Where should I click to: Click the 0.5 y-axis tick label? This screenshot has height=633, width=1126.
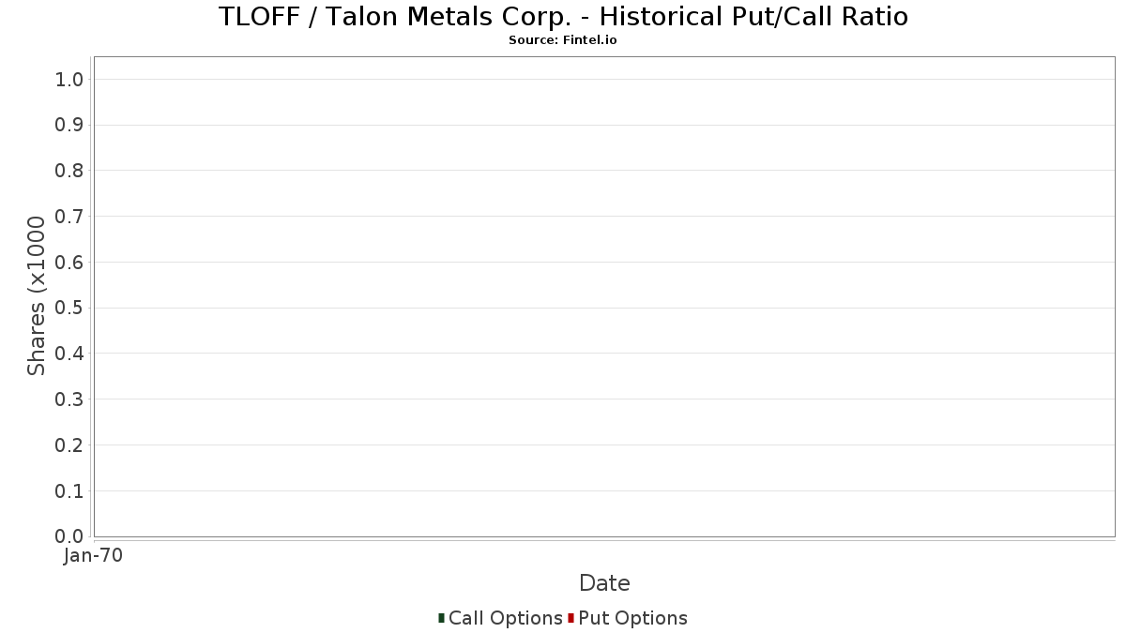[69, 309]
